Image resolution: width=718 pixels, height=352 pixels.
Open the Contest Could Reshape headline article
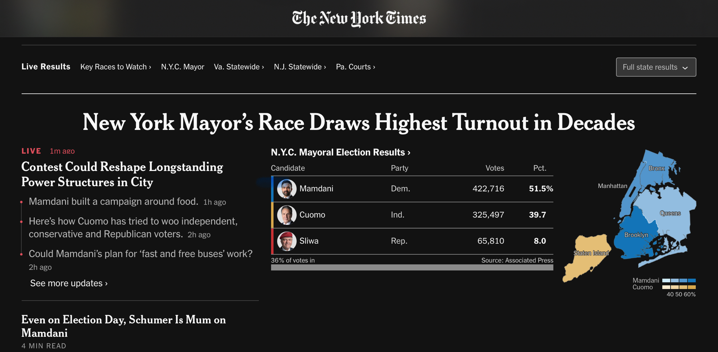[x=122, y=175]
